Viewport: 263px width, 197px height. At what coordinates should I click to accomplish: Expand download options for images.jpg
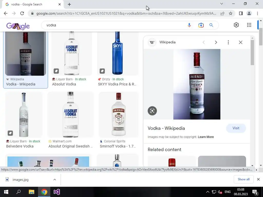pyautogui.click(x=55, y=180)
